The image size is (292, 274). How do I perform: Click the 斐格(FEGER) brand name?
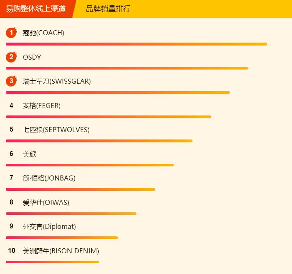[x=41, y=106]
